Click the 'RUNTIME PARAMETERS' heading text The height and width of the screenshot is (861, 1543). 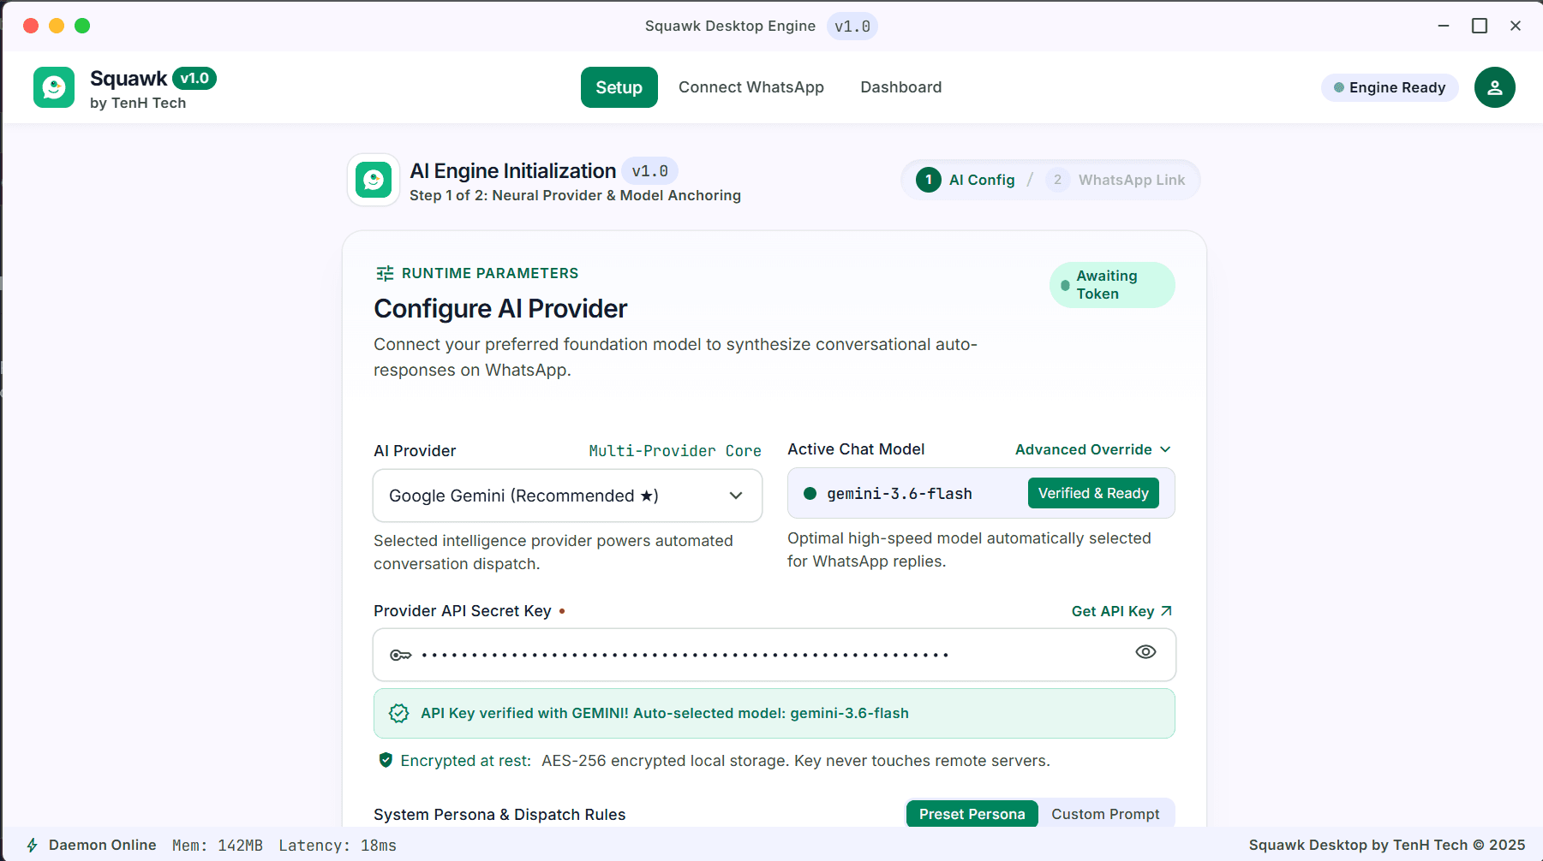(490, 273)
